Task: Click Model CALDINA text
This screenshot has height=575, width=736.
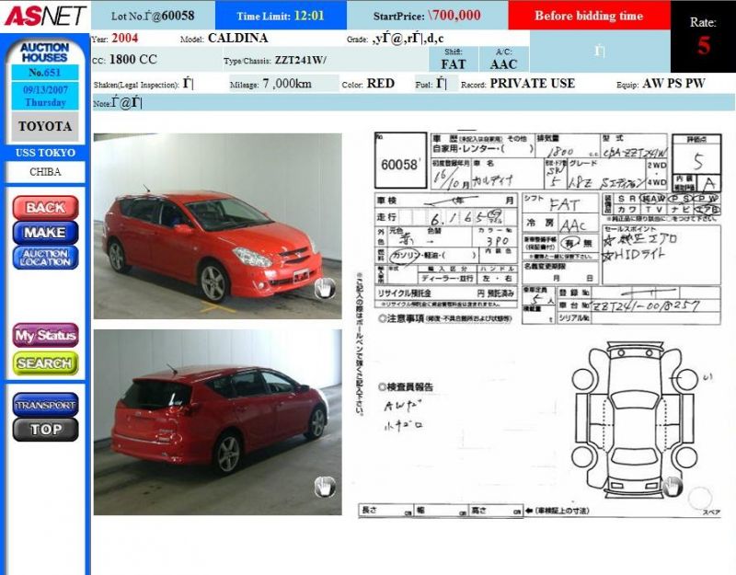Action: [x=238, y=38]
